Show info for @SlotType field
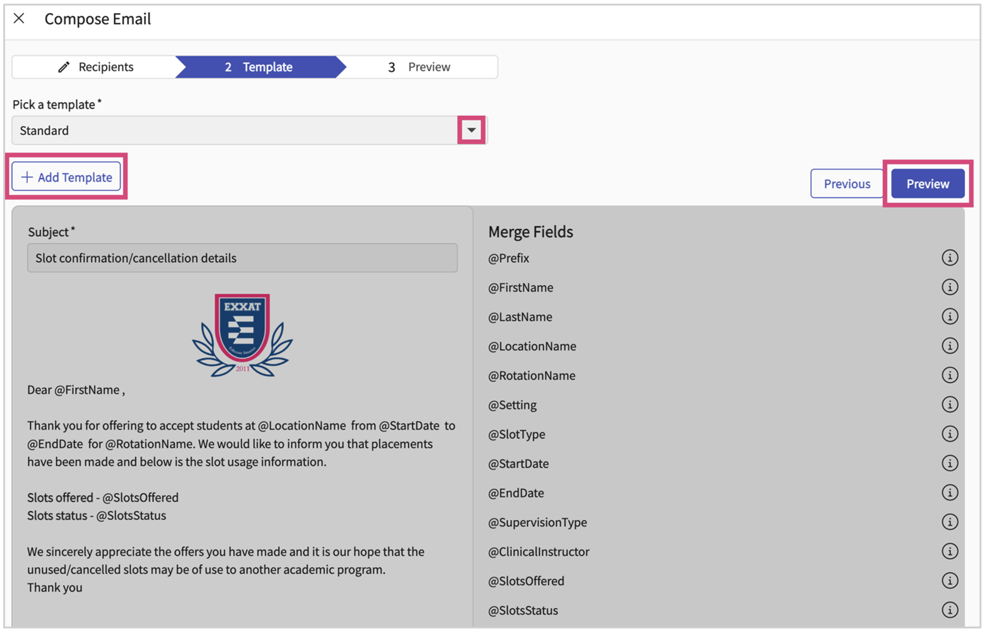The height and width of the screenshot is (633, 986). pos(949,434)
